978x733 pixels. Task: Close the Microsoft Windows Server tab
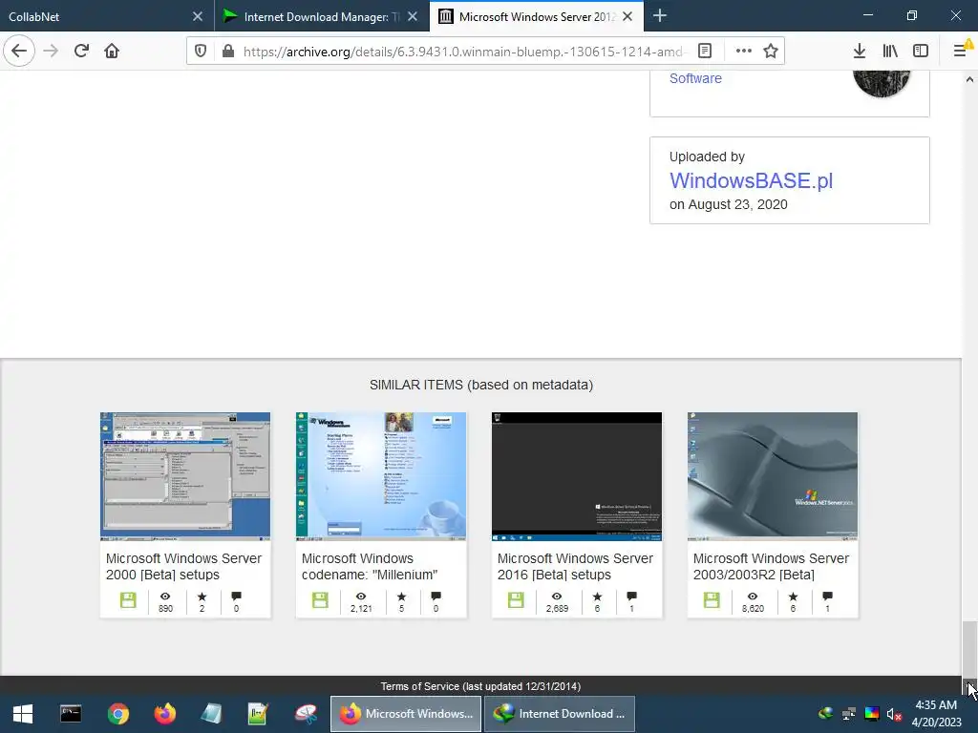pos(628,16)
